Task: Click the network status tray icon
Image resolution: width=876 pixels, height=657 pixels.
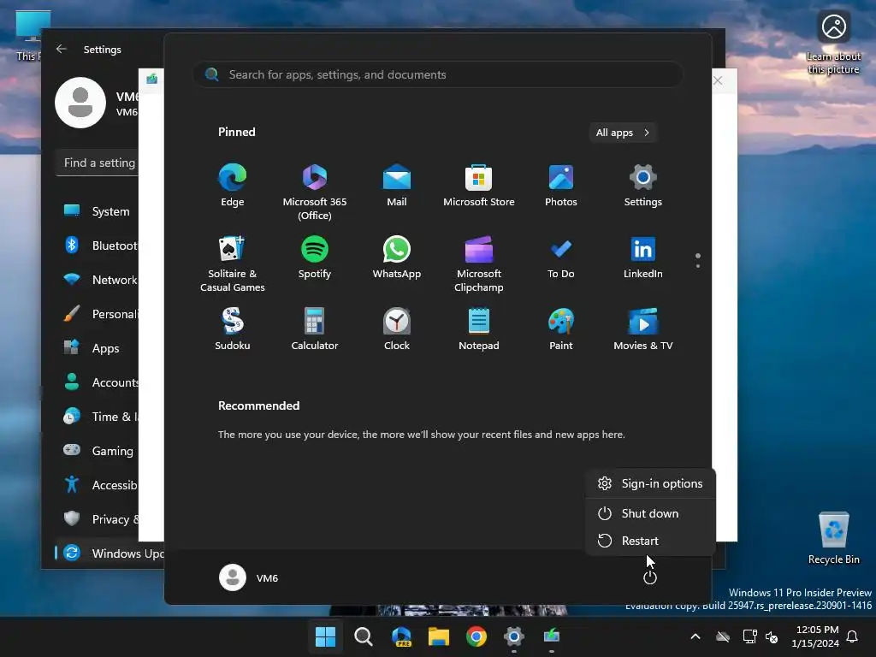Action: click(x=749, y=636)
